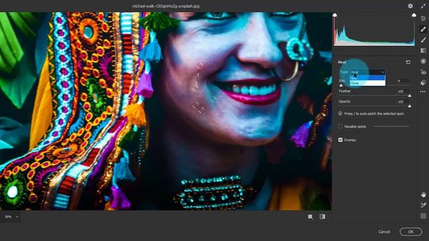This screenshot has height=241, width=429.
Task: Click the Visualize spots threshold slider
Action: coord(391,127)
